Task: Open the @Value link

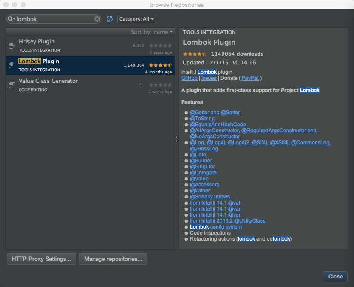Action: point(199,179)
